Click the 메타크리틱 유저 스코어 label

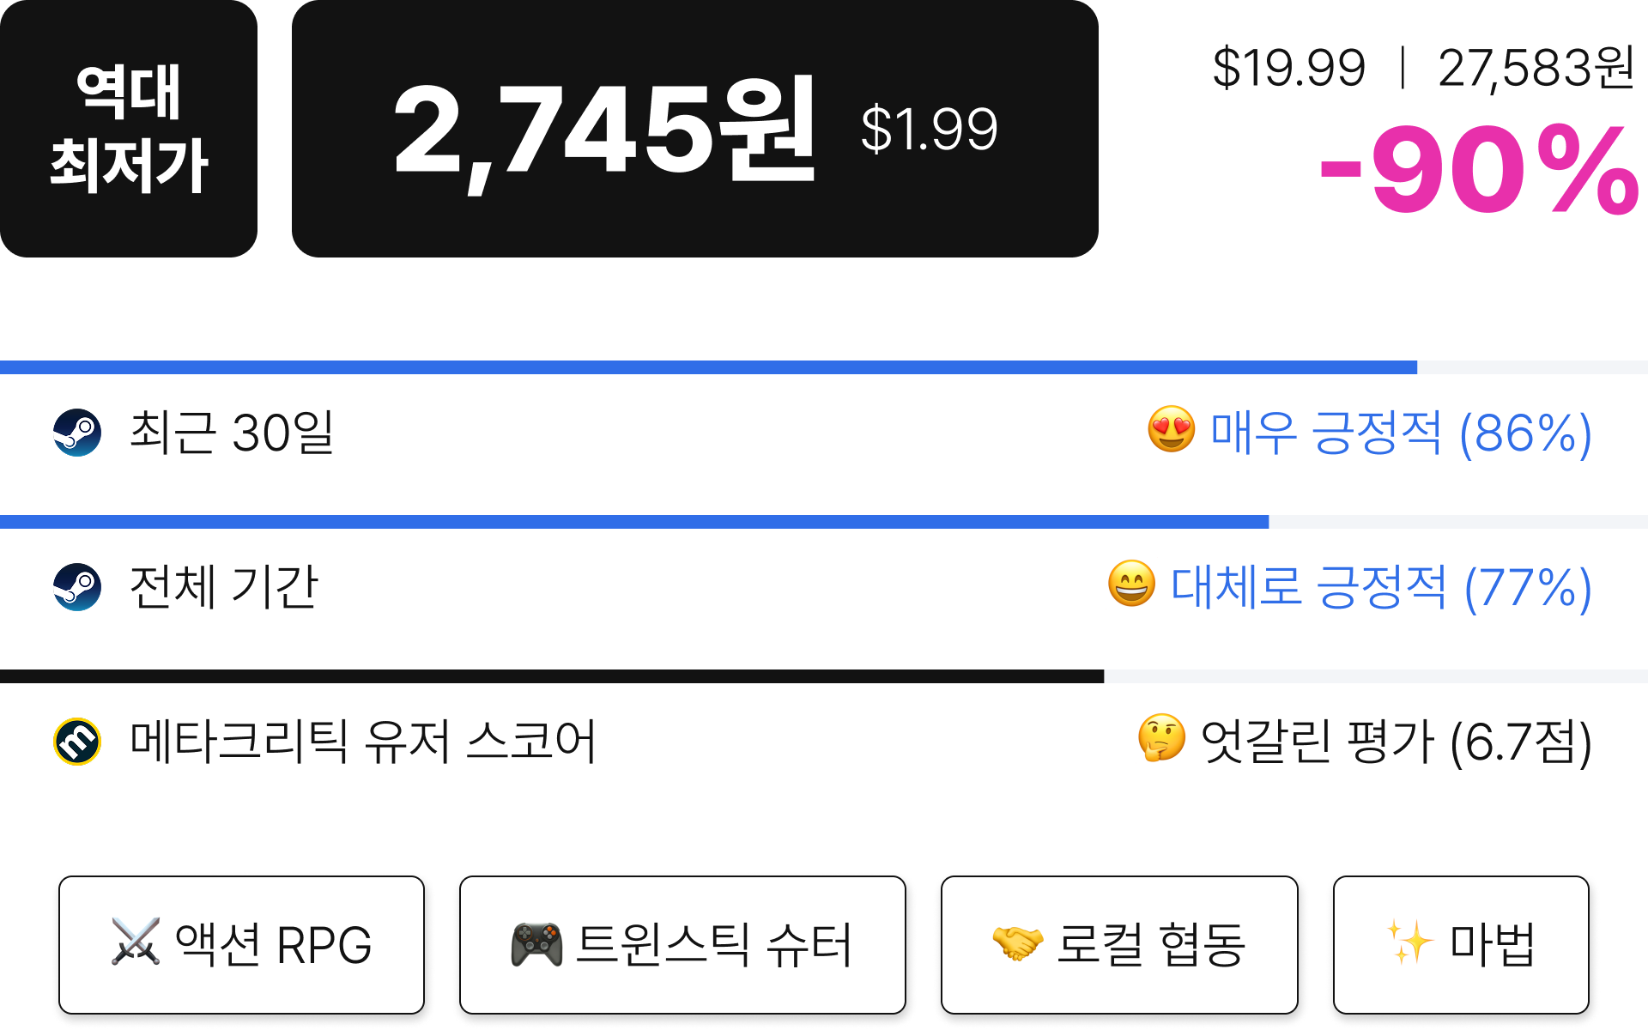click(363, 742)
